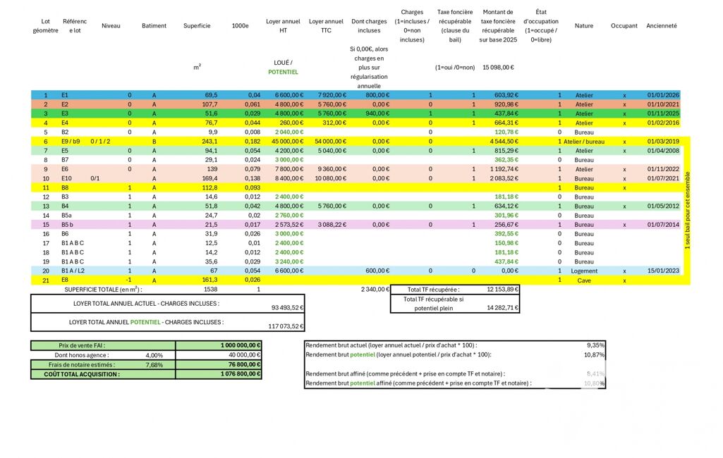Click the "Logement" nature cell

tap(584, 271)
